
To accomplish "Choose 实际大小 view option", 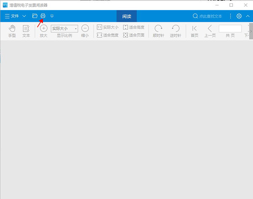I will [x=108, y=27].
